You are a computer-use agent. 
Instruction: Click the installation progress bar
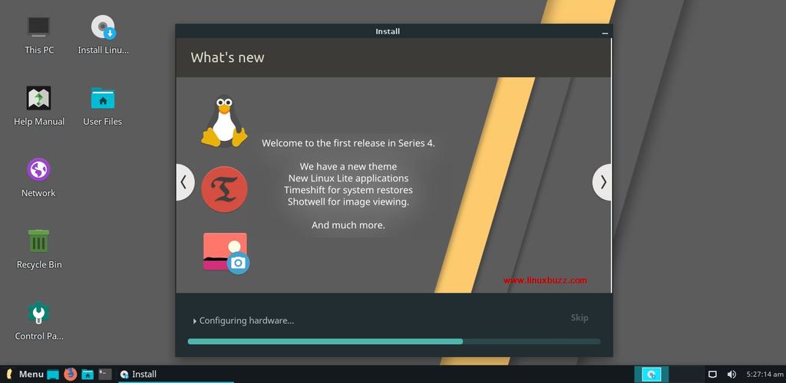pos(394,342)
